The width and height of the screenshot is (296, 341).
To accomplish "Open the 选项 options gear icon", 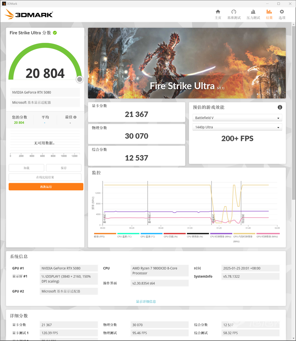I will (282, 12).
